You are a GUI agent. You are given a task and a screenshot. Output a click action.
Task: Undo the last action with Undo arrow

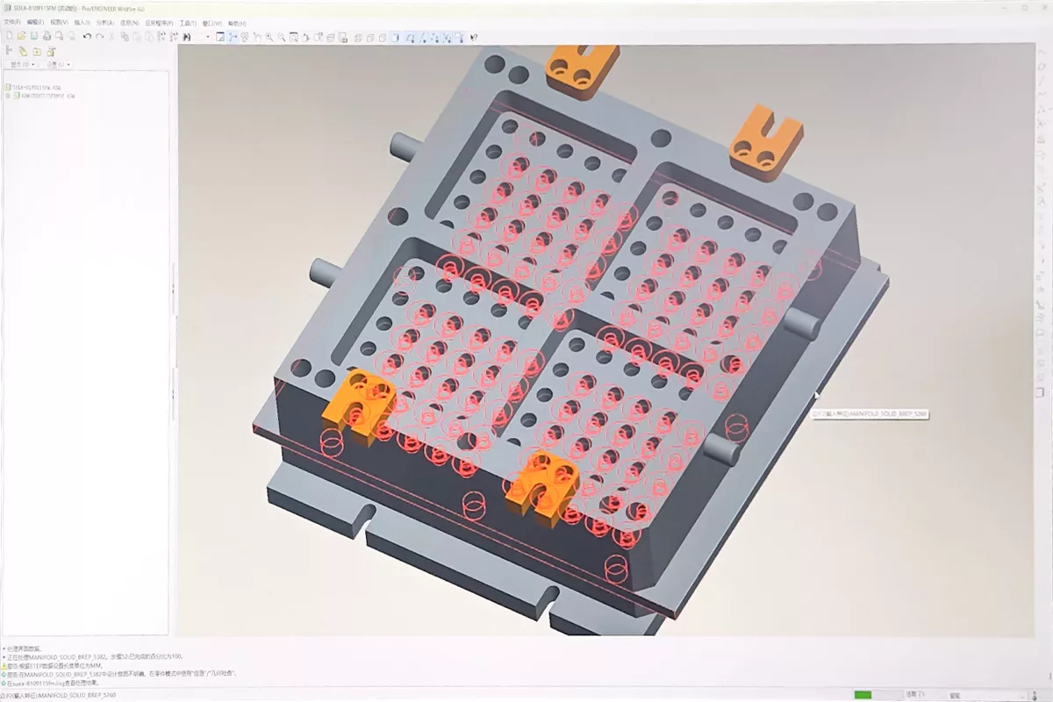coord(87,37)
